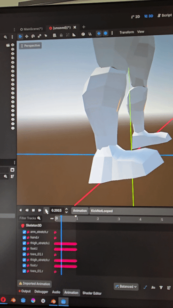Image resolution: width=173 pixels, height=308 pixels.
Task: Toggle the preview environment icon
Action: coord(105,33)
